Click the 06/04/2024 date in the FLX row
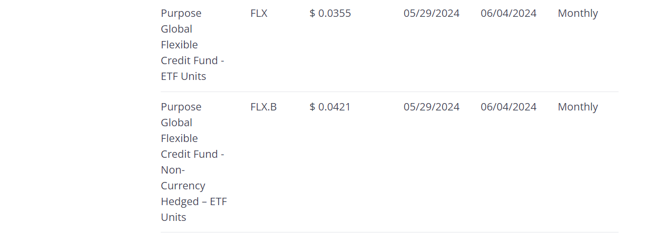Viewport: 657px width, 233px height. tap(508, 13)
